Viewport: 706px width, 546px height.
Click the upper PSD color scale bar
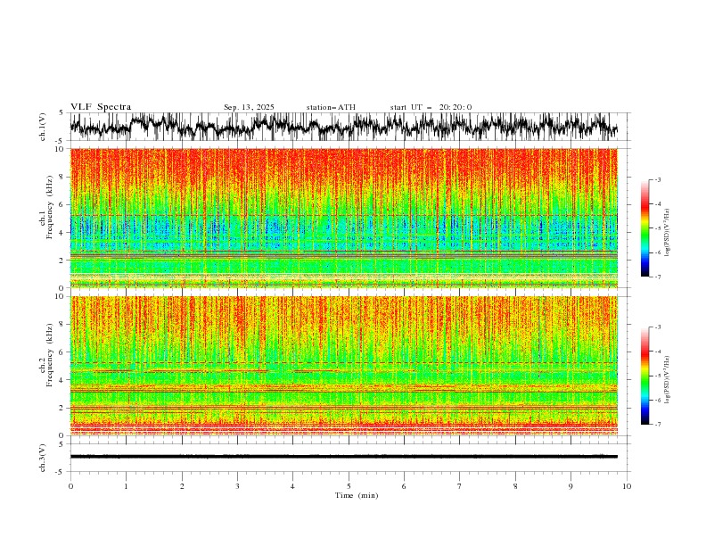644,228
